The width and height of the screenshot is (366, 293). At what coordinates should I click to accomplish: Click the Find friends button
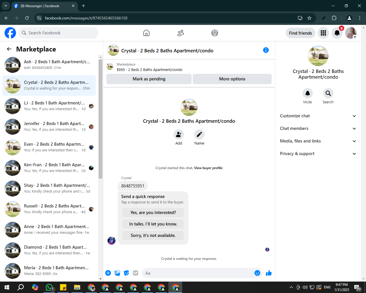pyautogui.click(x=301, y=33)
